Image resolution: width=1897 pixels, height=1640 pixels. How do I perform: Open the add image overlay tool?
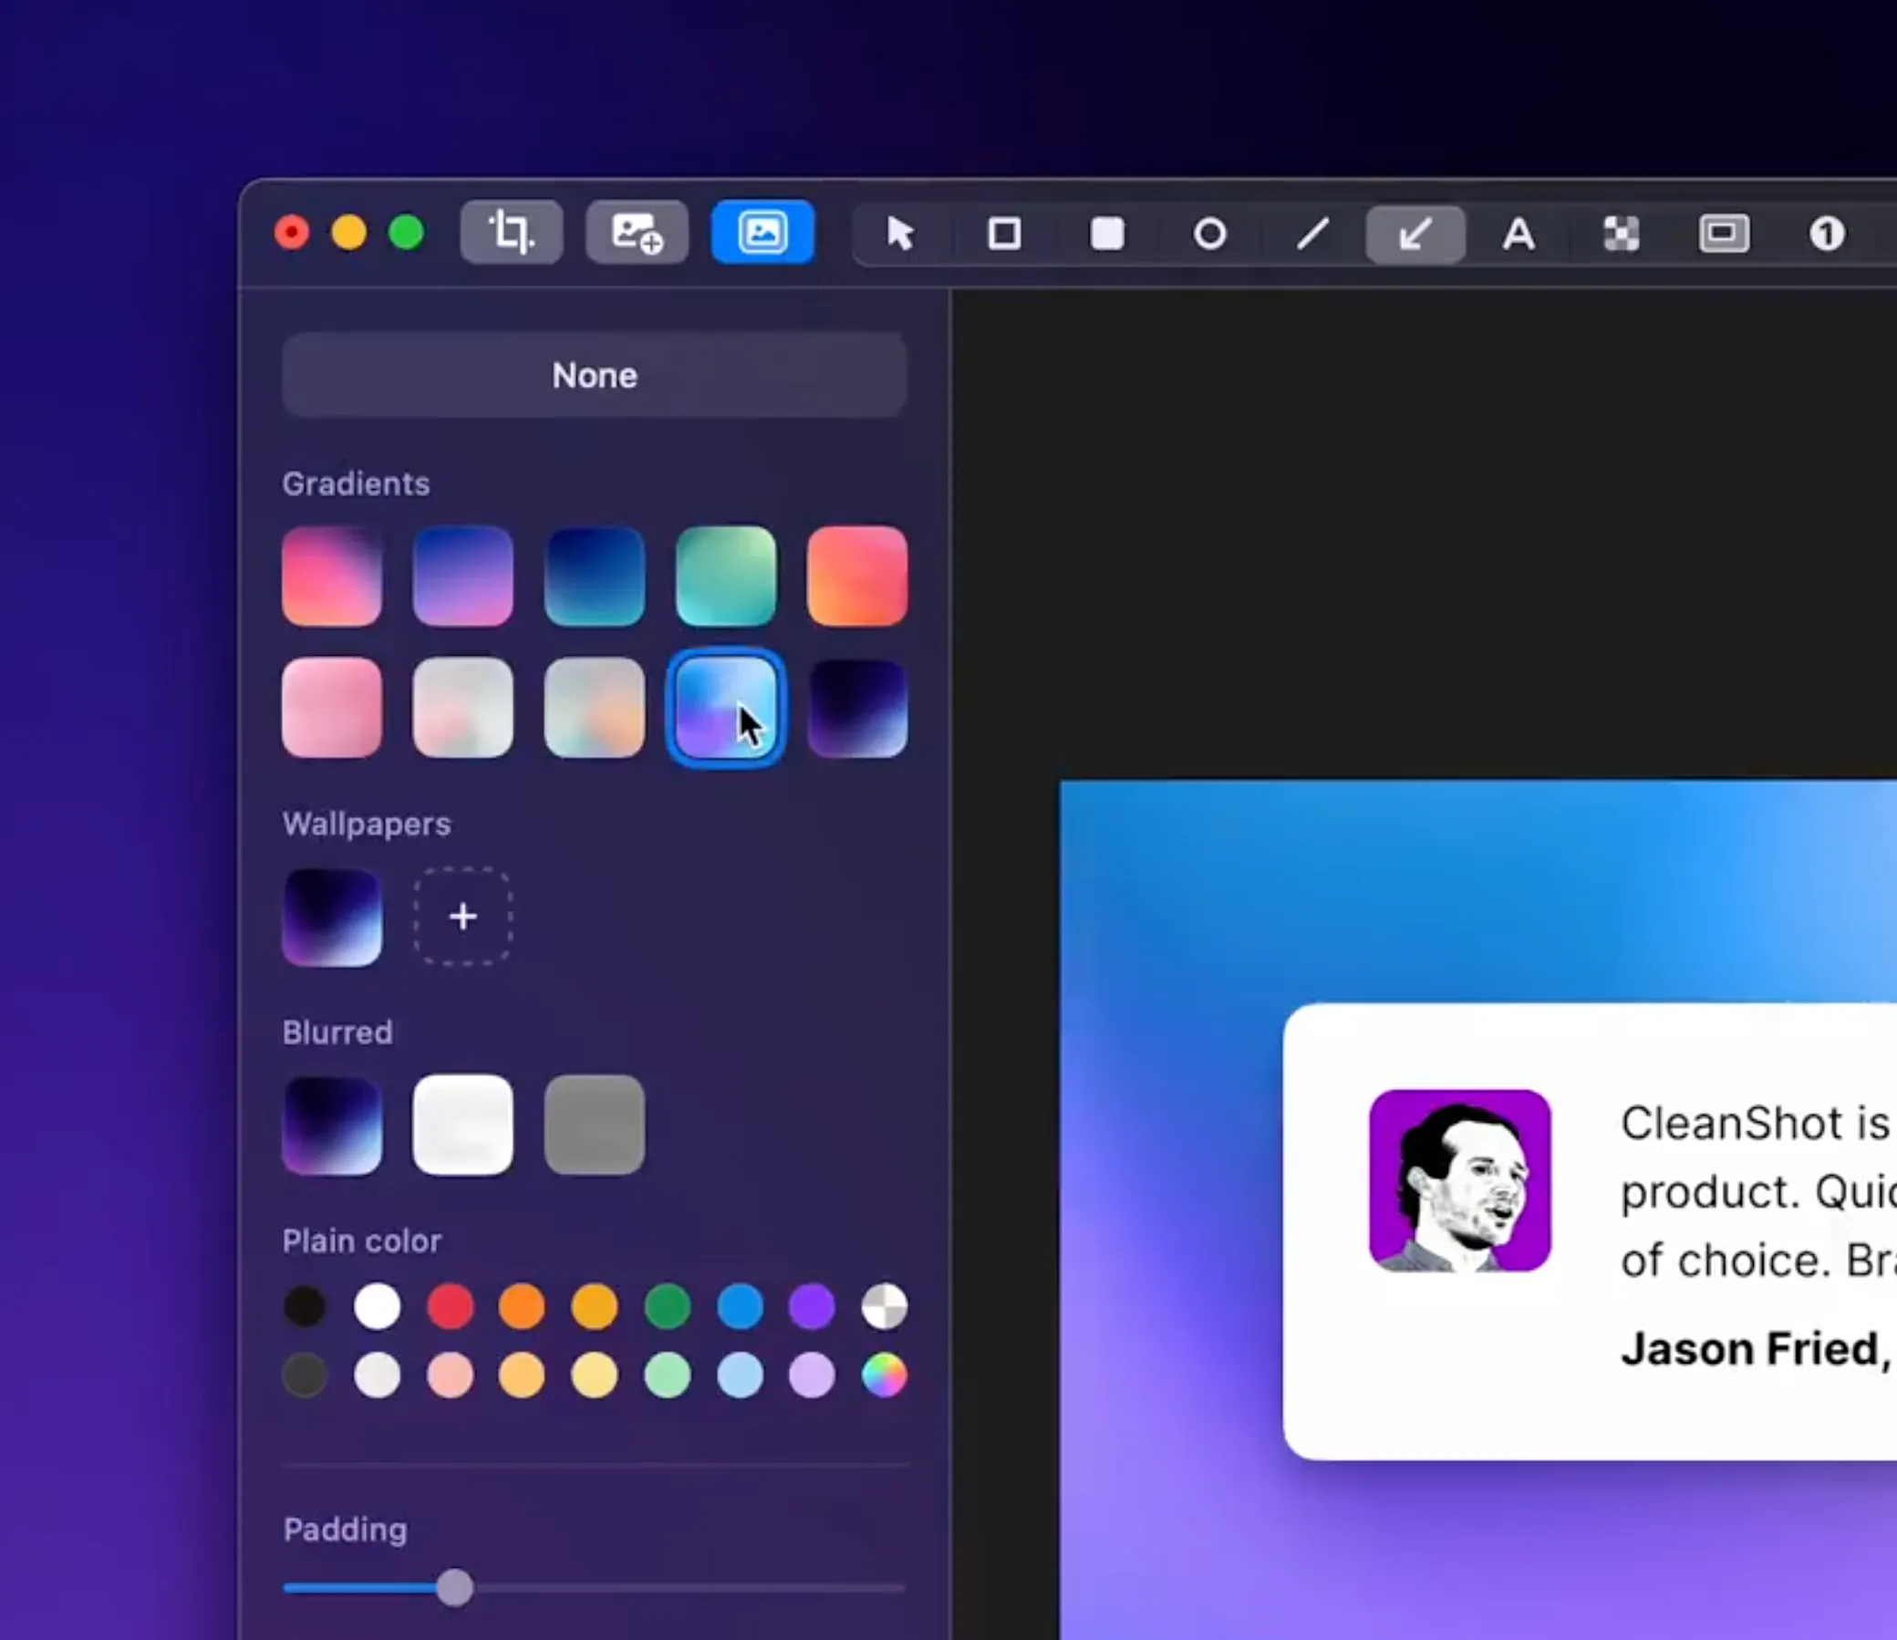(638, 233)
